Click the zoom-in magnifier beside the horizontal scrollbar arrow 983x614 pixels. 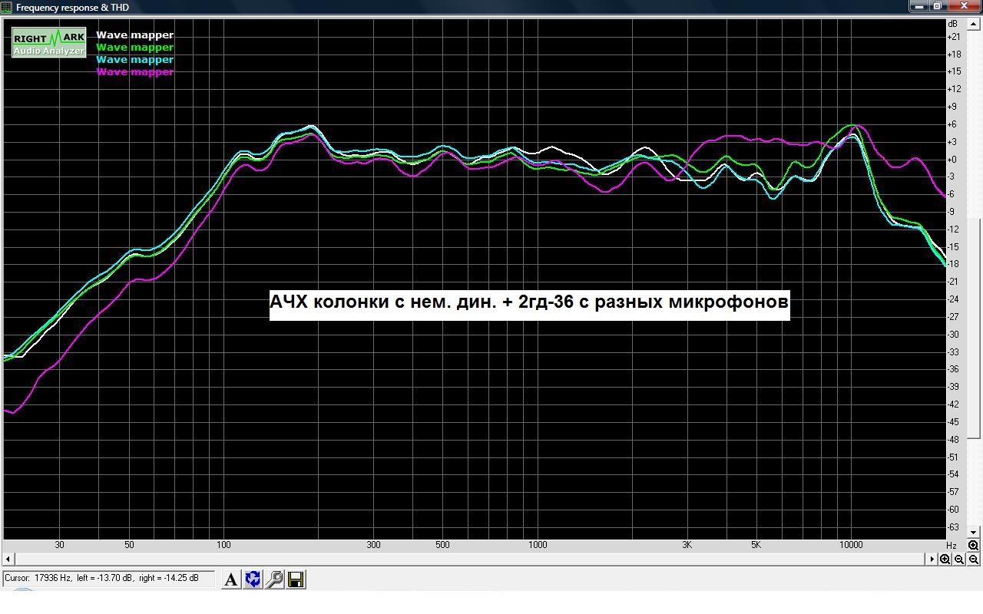point(945,560)
